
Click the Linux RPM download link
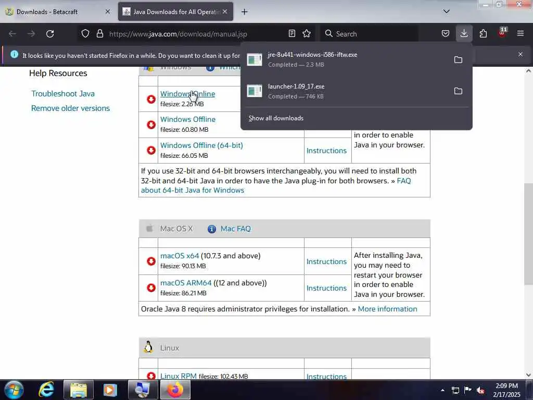179,376
